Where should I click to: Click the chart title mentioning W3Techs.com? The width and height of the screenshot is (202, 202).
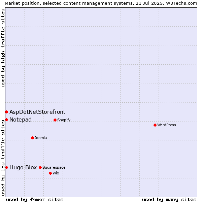coord(101,3)
